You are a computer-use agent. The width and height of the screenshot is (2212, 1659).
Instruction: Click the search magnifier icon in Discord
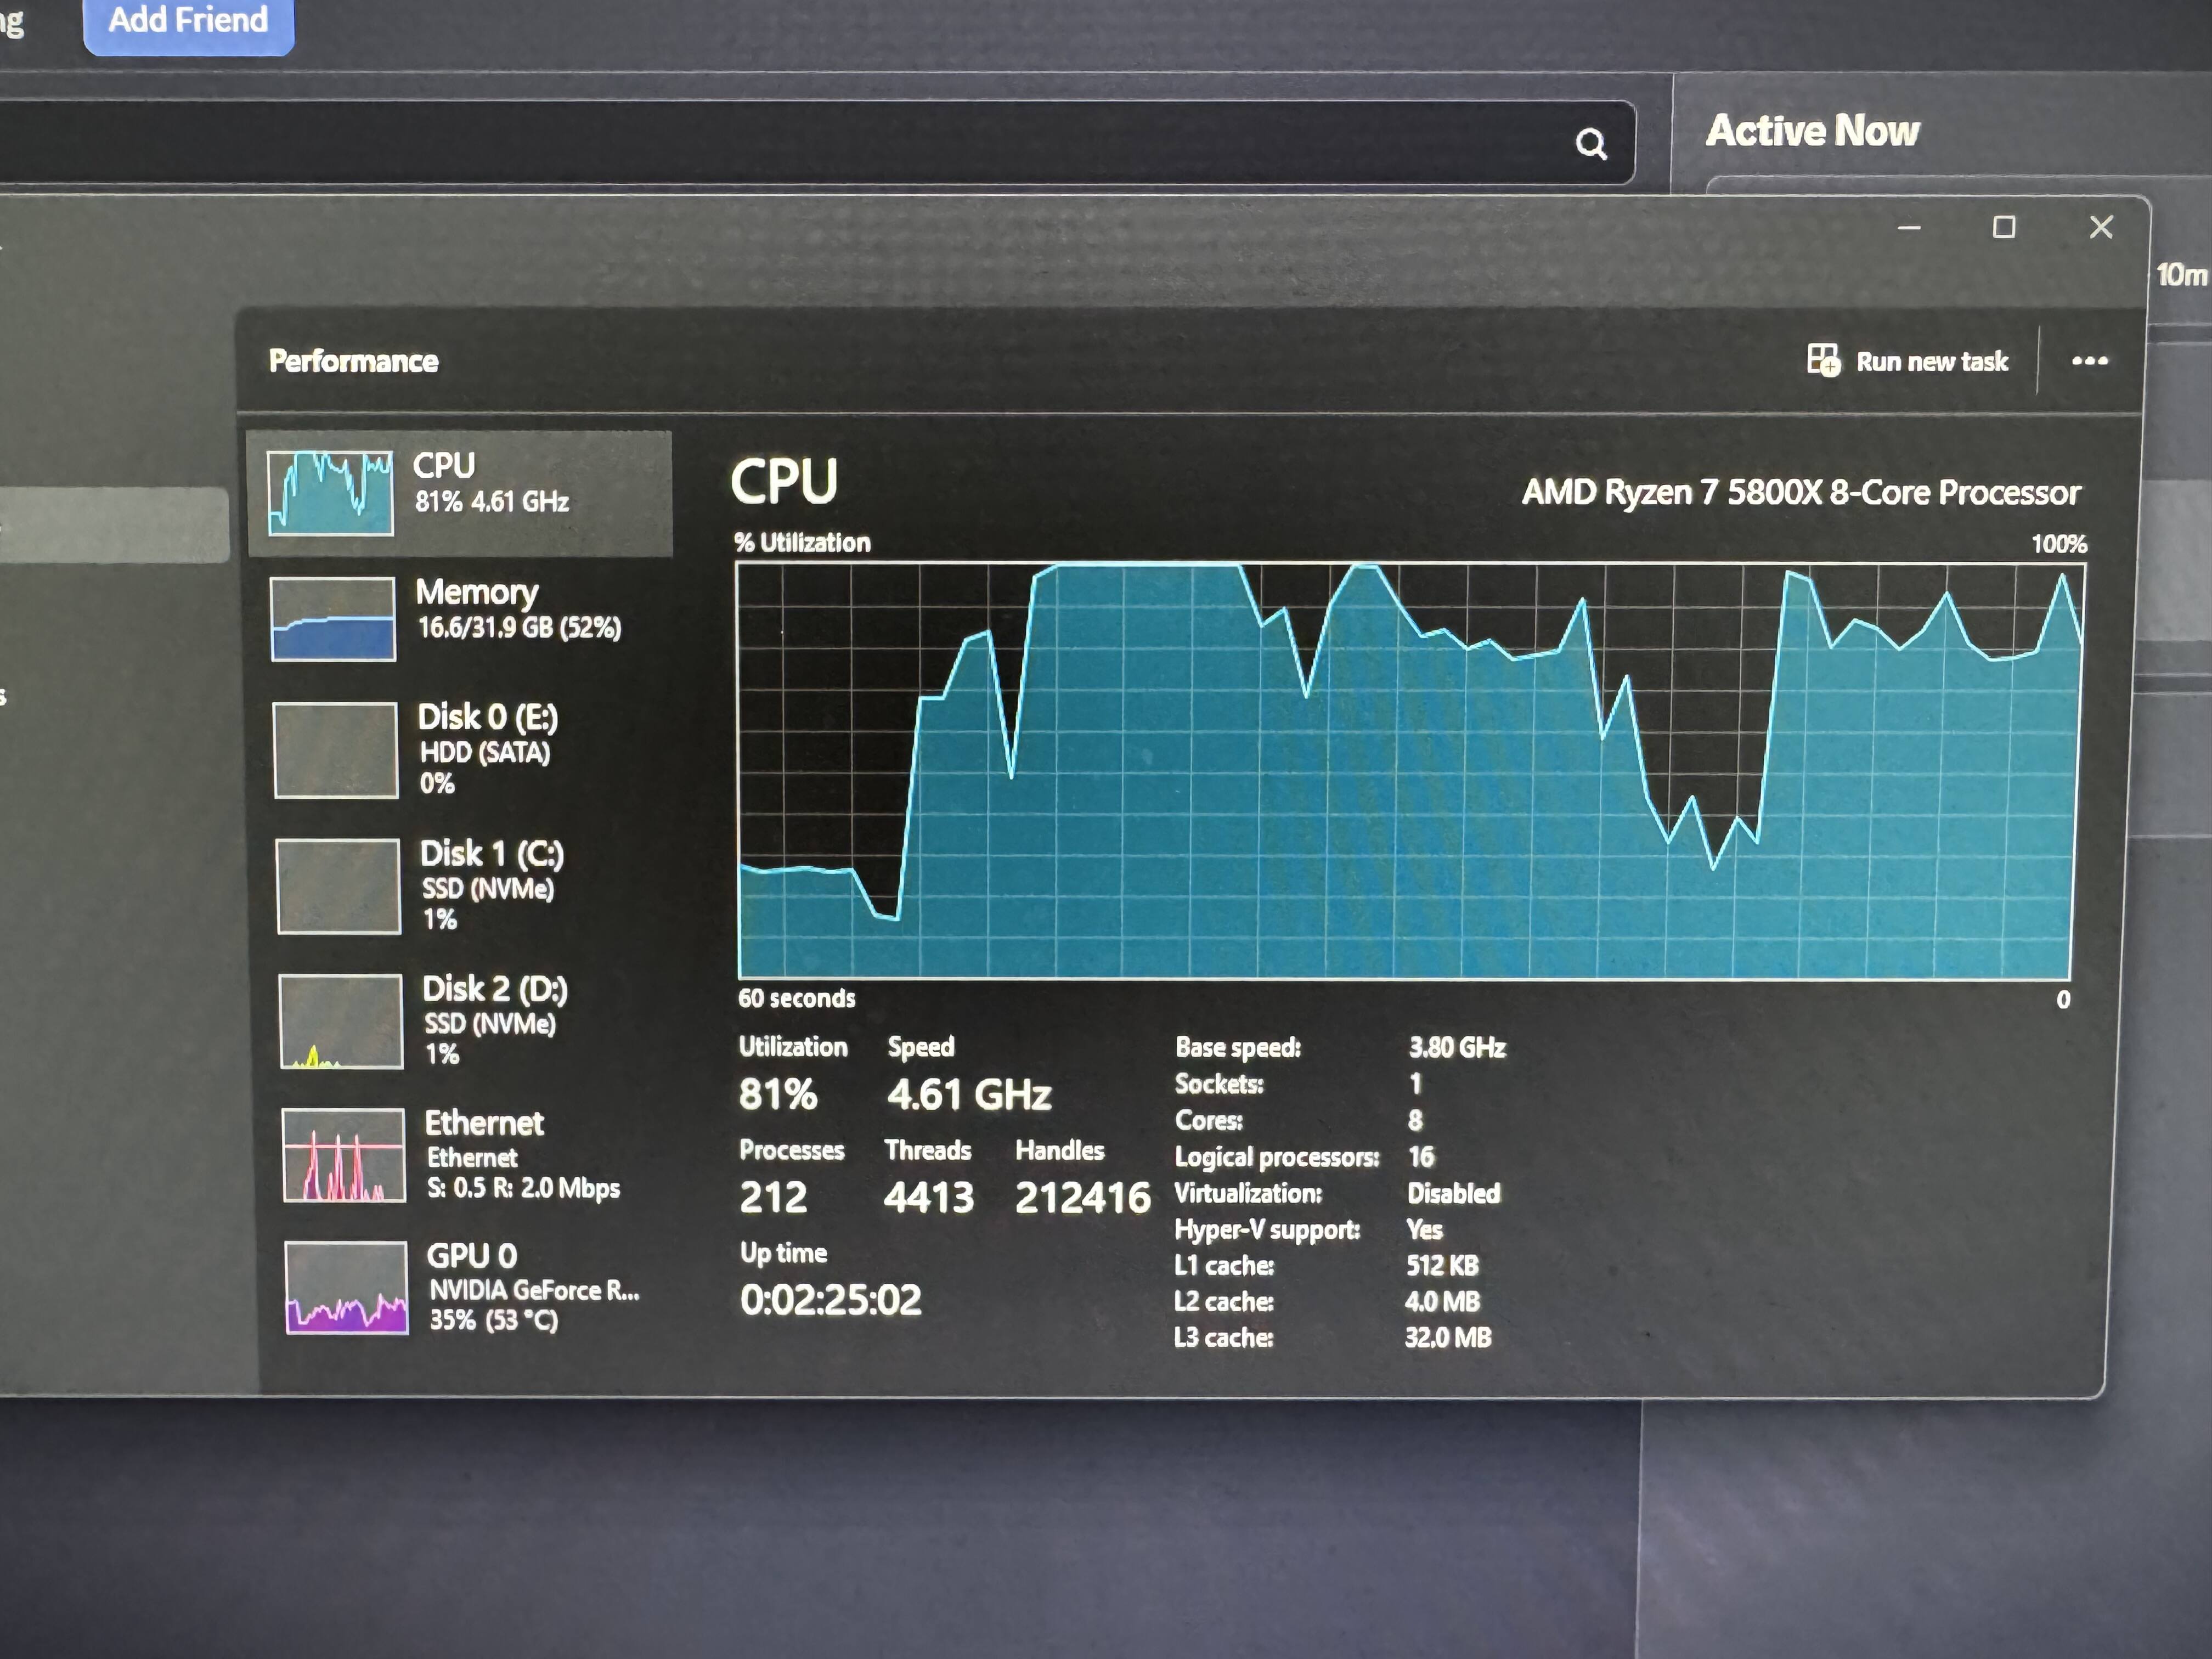click(1591, 144)
